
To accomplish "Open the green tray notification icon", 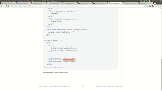I will coord(144,1).
